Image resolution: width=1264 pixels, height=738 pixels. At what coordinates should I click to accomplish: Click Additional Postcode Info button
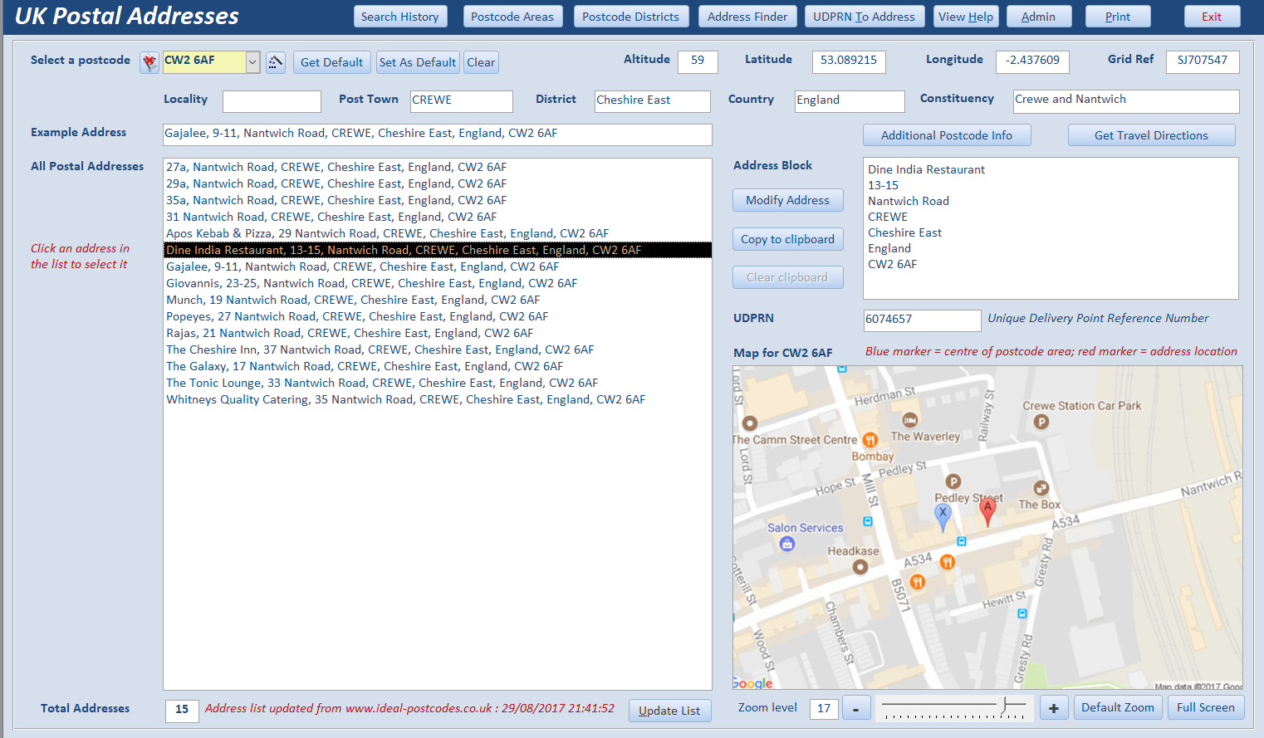[x=947, y=135]
